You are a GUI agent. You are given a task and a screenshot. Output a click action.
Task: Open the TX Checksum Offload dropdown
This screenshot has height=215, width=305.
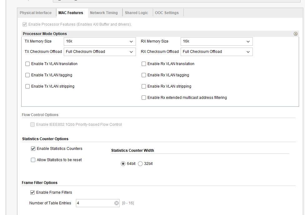100,52
